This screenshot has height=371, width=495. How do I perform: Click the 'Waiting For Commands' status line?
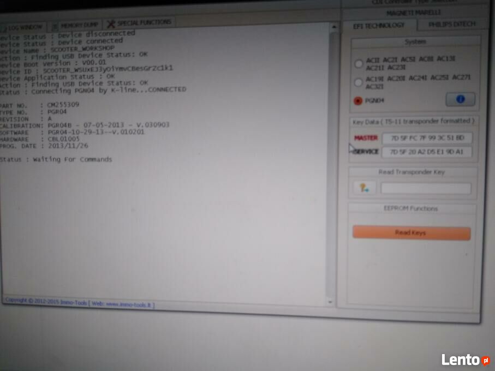point(56,159)
